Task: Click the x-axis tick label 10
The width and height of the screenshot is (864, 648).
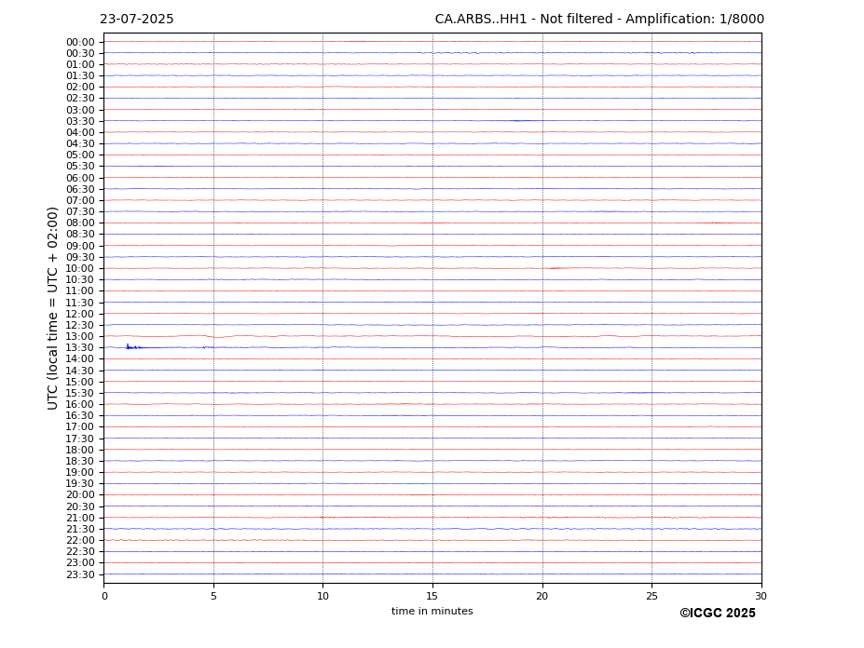Action: pos(322,596)
